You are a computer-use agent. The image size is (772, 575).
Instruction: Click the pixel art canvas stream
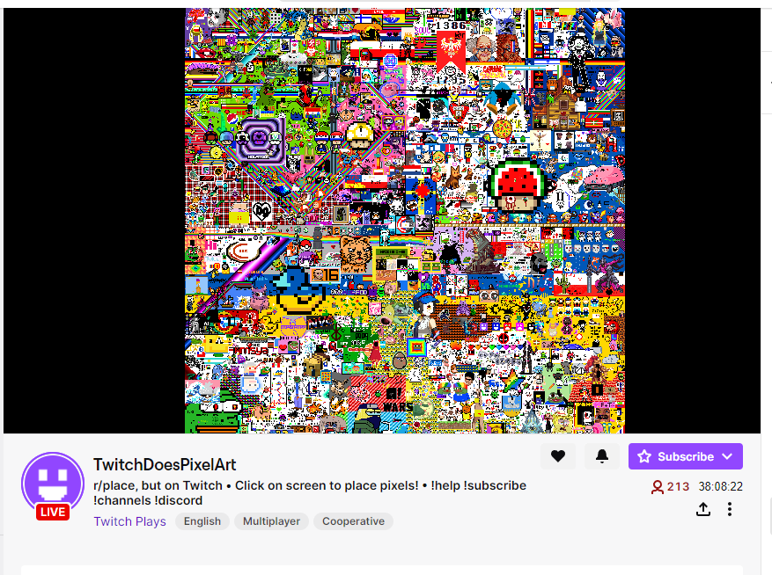click(405, 221)
